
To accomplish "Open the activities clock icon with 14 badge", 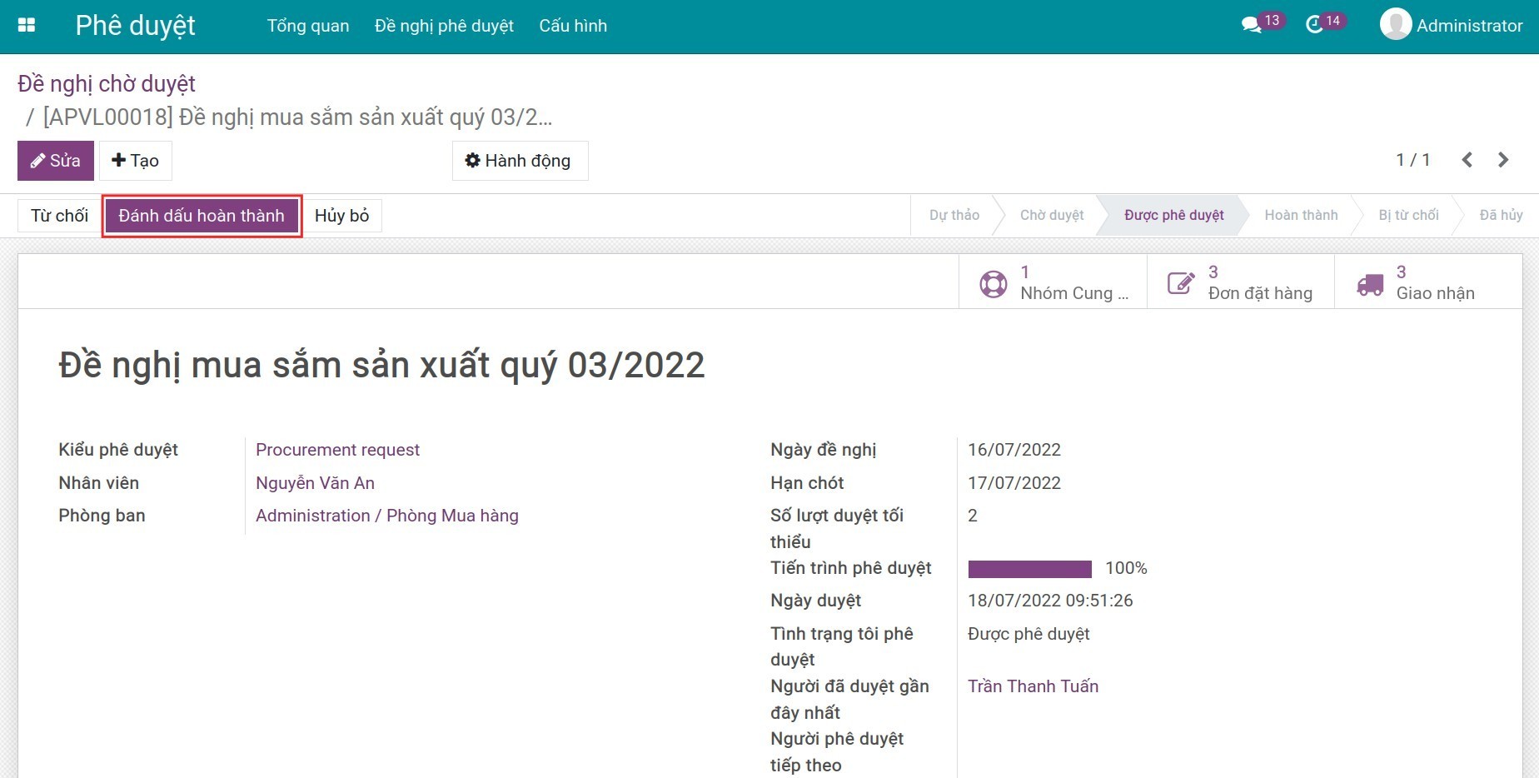I will coord(1314,25).
